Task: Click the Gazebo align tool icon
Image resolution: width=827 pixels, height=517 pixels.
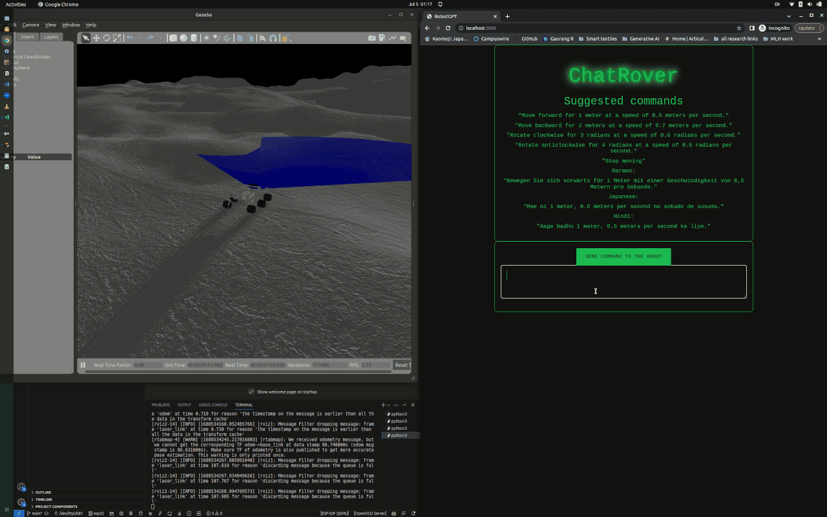Action: click(x=262, y=38)
